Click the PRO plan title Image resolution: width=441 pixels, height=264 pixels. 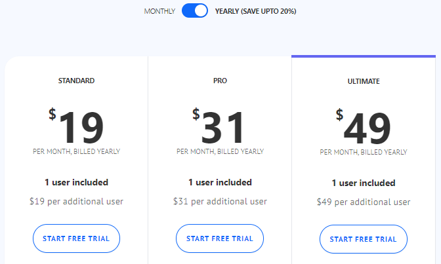tap(220, 81)
